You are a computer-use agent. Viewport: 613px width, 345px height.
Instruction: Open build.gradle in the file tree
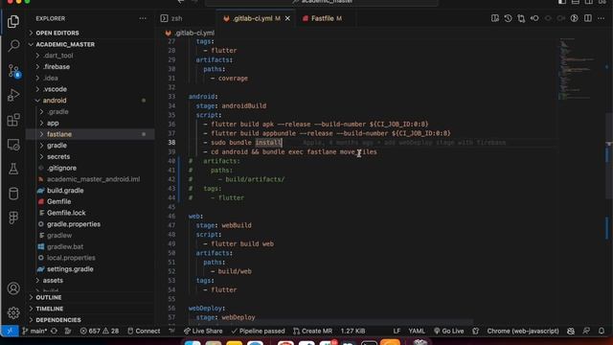tap(65, 191)
